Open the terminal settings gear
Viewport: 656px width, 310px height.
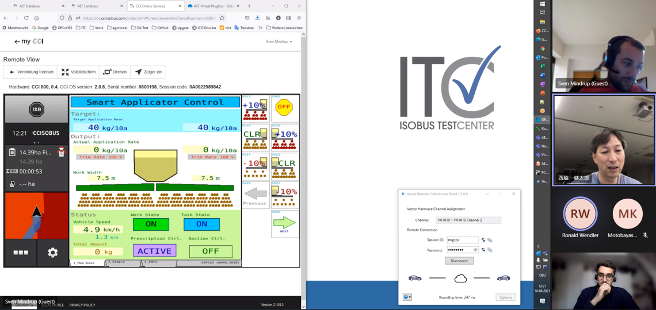pos(52,253)
